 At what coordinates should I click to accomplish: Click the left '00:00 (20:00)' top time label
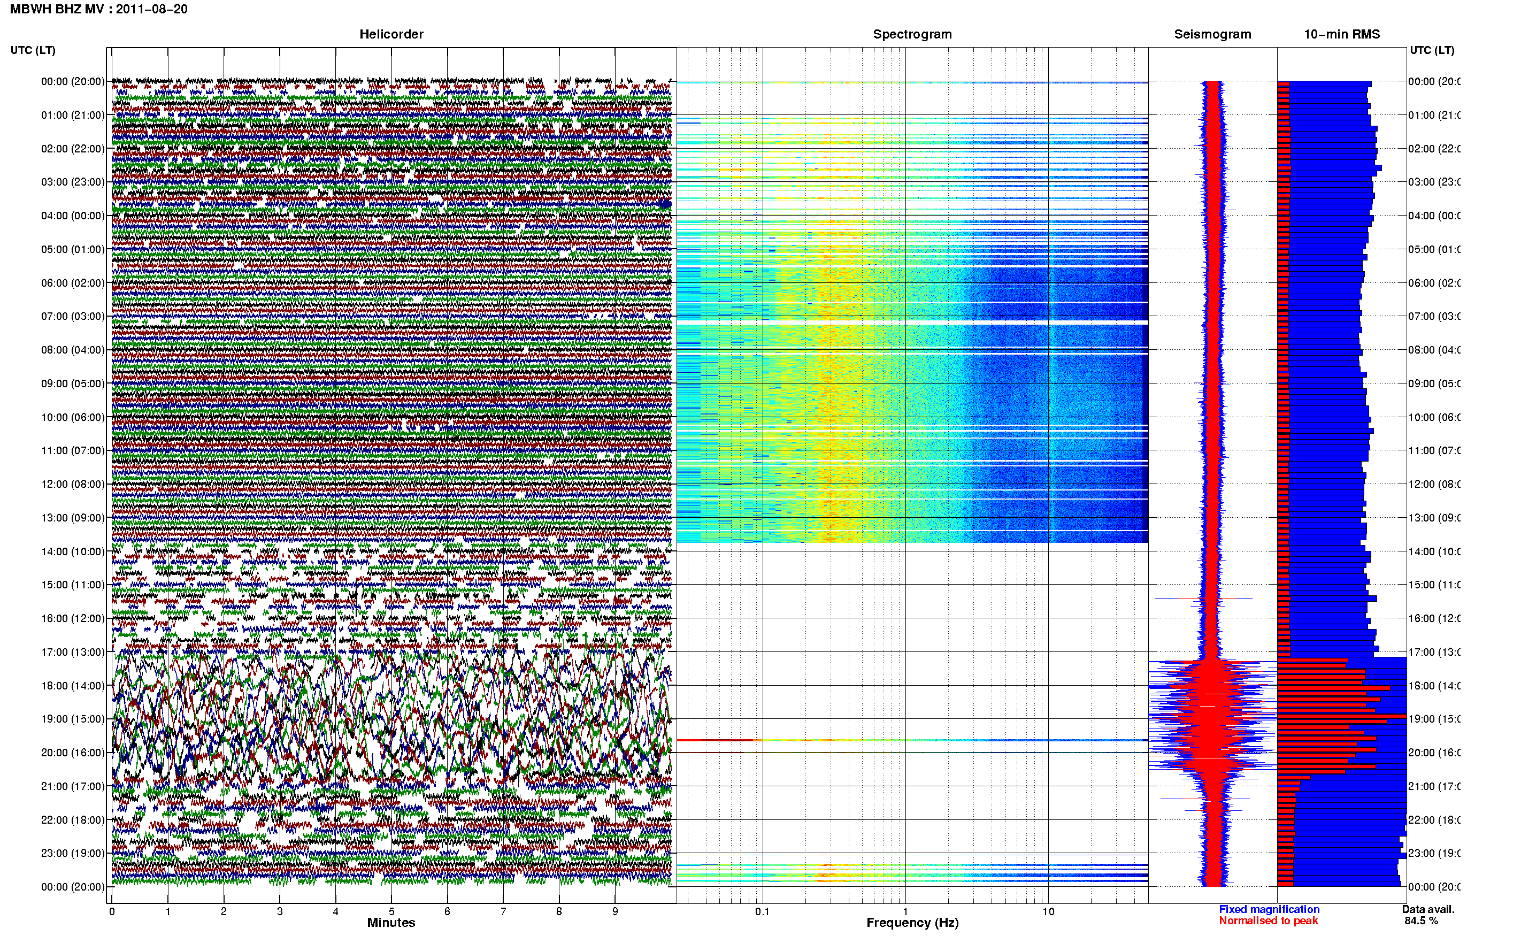pos(73,81)
